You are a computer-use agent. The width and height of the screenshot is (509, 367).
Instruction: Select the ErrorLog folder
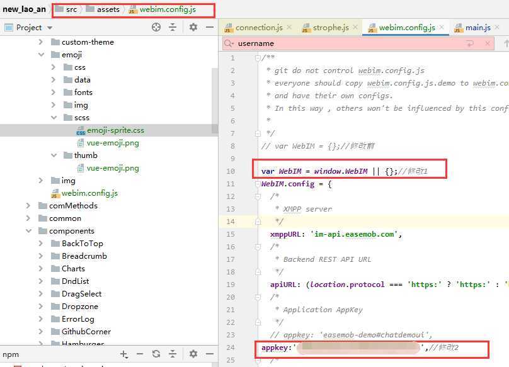[78, 319]
